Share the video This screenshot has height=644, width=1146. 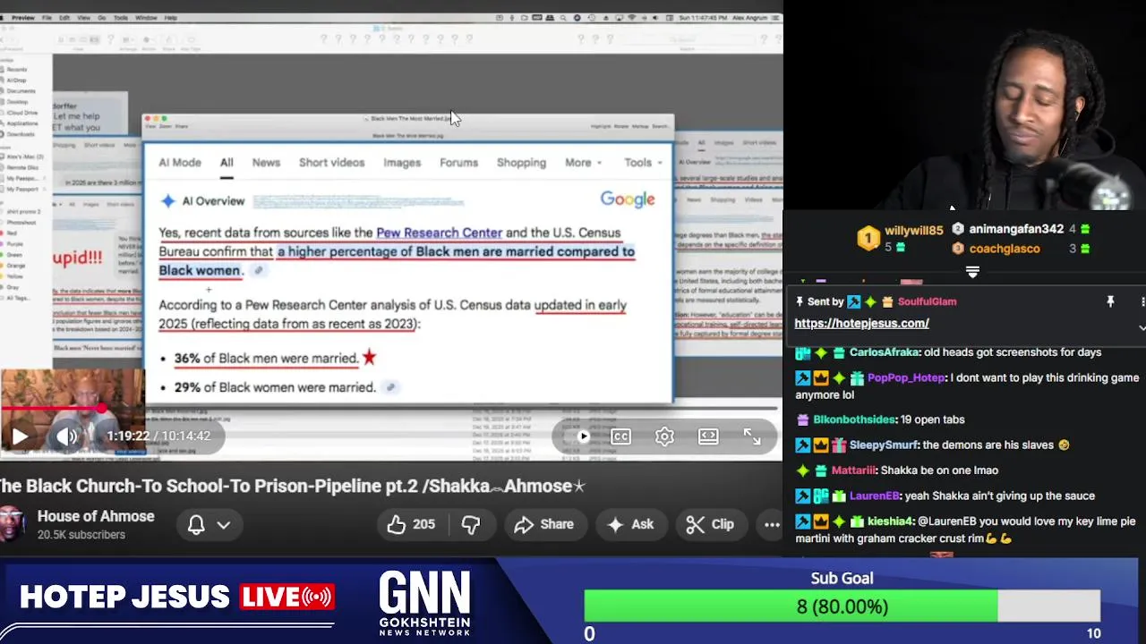coord(543,524)
